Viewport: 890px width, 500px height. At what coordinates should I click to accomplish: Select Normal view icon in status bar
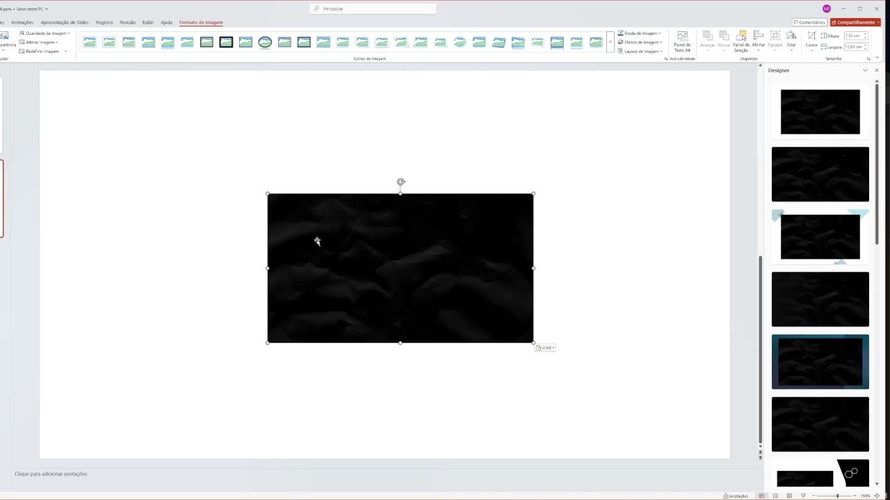pos(762,496)
